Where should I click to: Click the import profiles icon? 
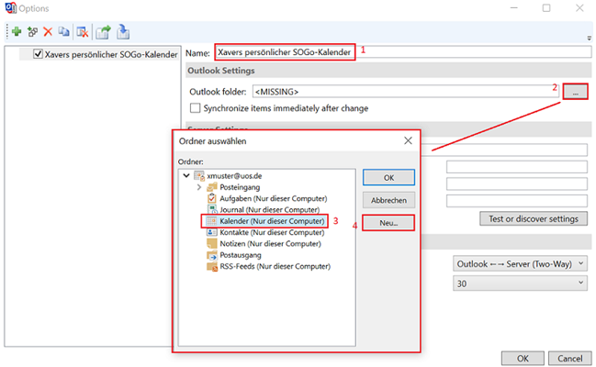(122, 31)
